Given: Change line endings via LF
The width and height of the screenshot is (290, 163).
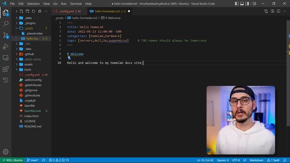Looking at the screenshot, I should coord(245,160).
